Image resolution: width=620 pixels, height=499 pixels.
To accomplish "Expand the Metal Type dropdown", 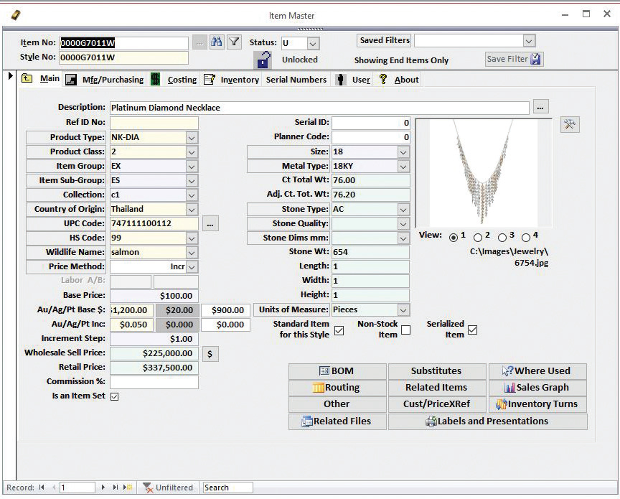I will point(403,167).
